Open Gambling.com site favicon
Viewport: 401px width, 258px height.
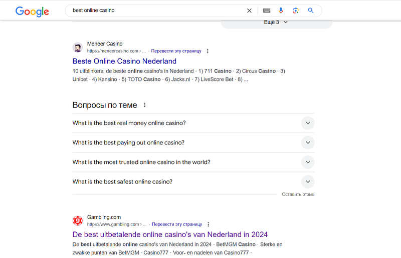(x=78, y=220)
